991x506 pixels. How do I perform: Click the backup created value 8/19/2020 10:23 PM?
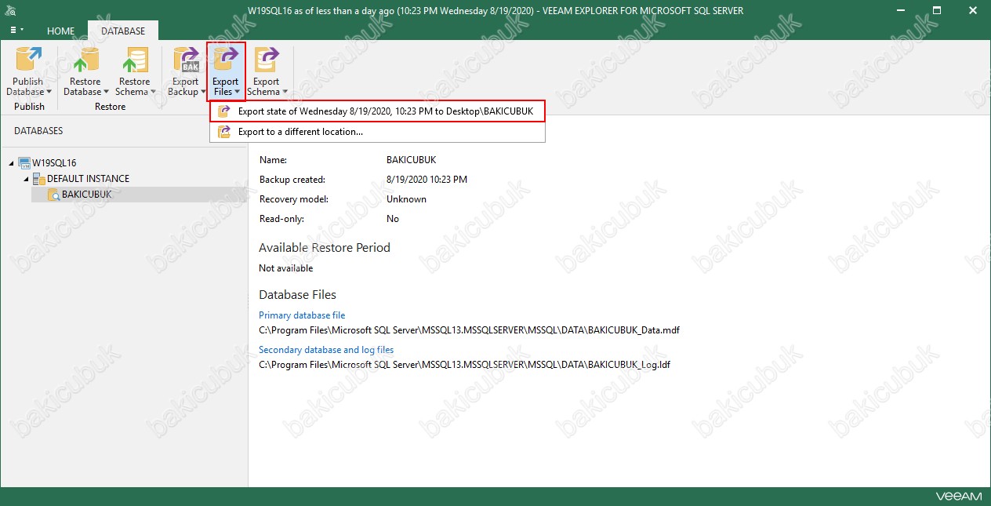pos(427,180)
